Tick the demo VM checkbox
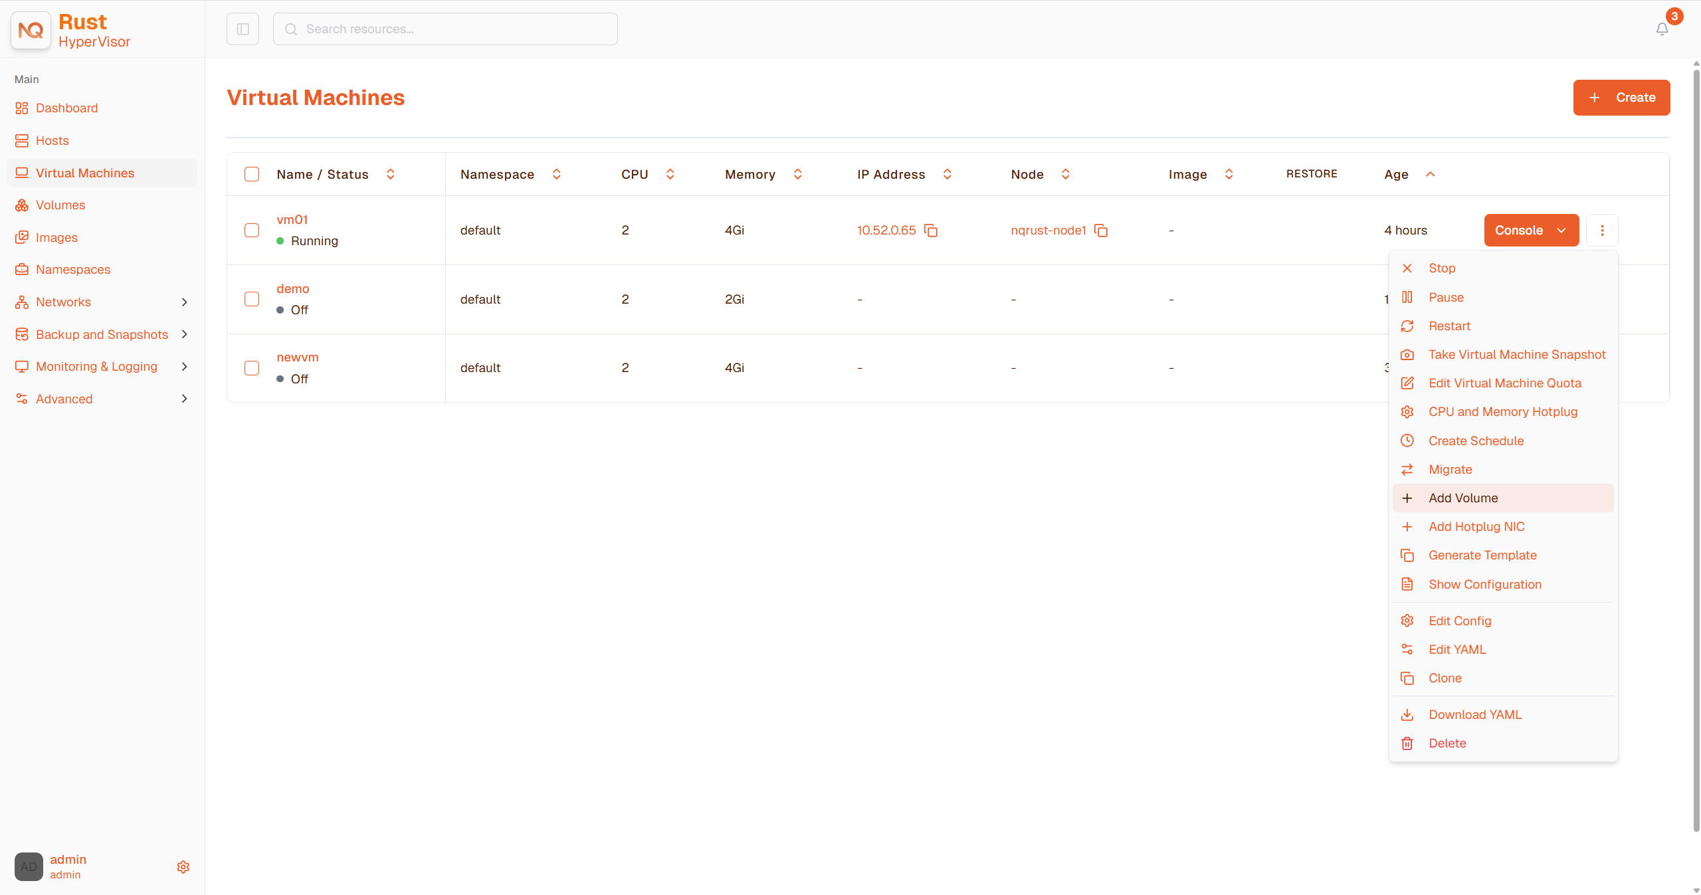Image resolution: width=1701 pixels, height=895 pixels. click(x=252, y=299)
